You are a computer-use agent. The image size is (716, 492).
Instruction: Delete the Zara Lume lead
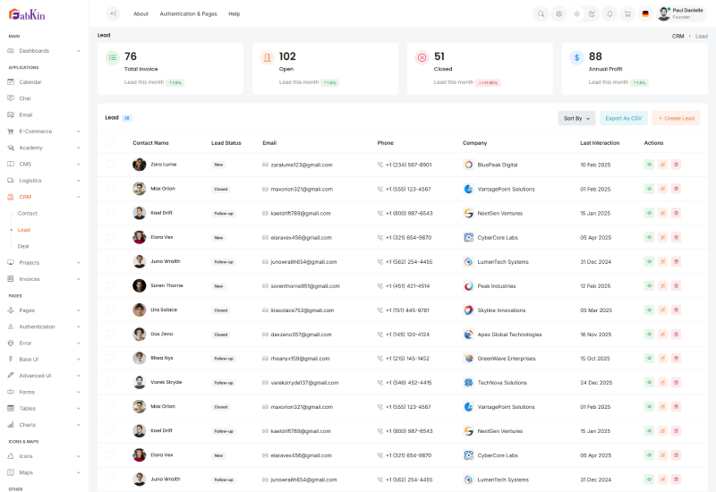[676, 165]
